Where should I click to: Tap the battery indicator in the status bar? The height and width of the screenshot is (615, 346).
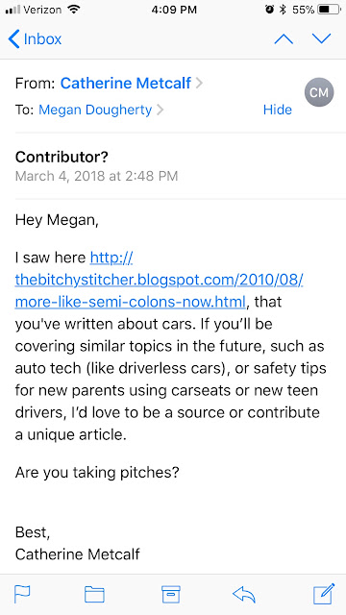[x=329, y=10]
